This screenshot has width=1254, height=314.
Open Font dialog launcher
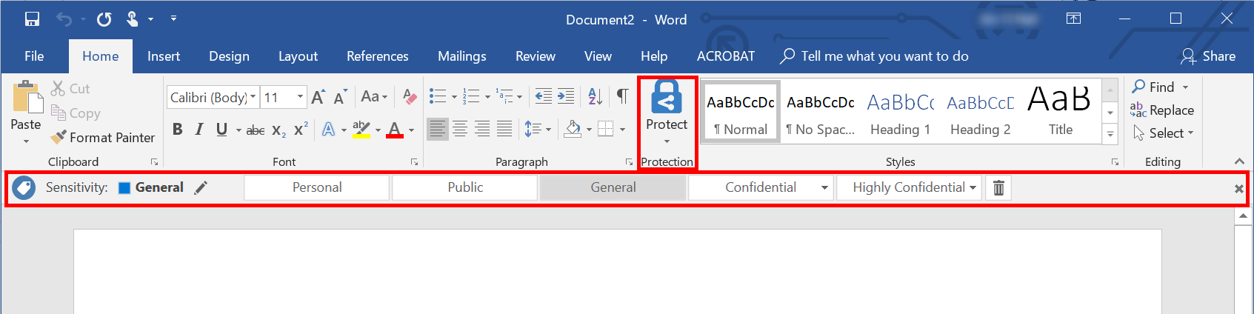(x=414, y=162)
